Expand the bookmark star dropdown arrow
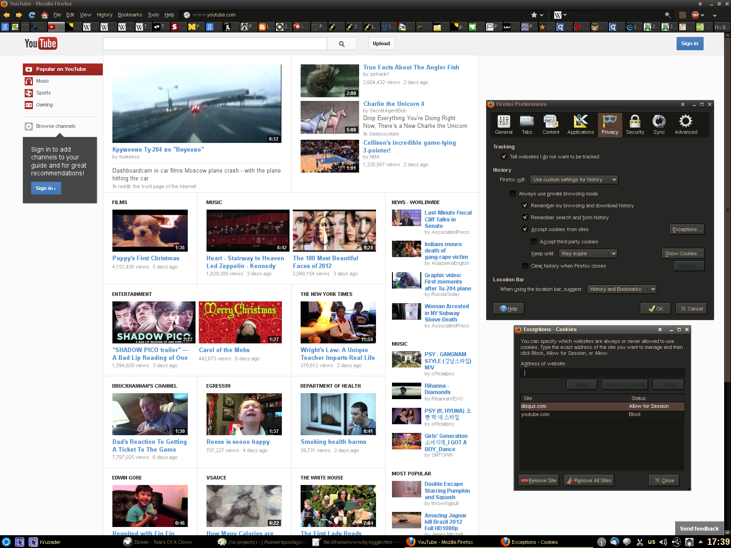The image size is (731, 548). [542, 15]
